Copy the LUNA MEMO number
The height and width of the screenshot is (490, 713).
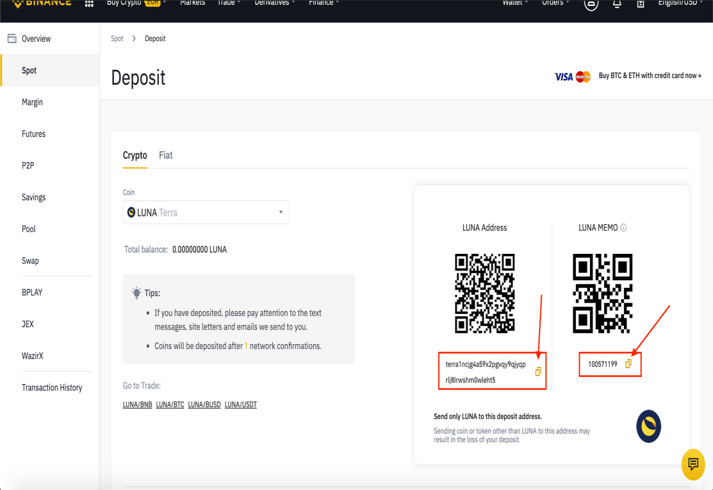tap(629, 364)
